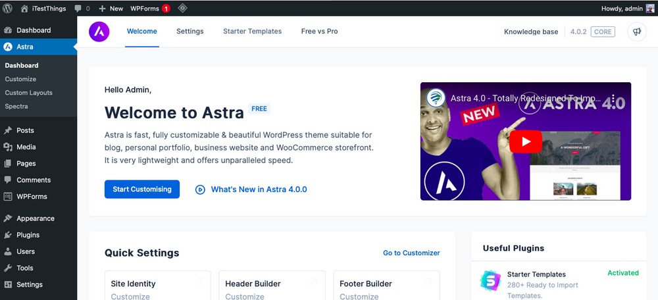This screenshot has width=658, height=300.
Task: Click the Start Customising button
Action: click(x=142, y=189)
